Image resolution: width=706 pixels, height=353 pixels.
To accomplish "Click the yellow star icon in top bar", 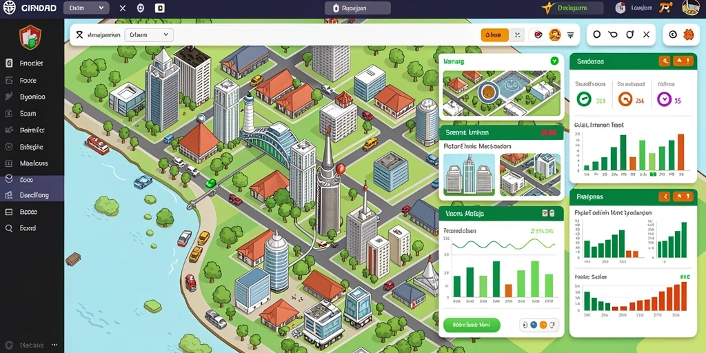I will [x=547, y=8].
